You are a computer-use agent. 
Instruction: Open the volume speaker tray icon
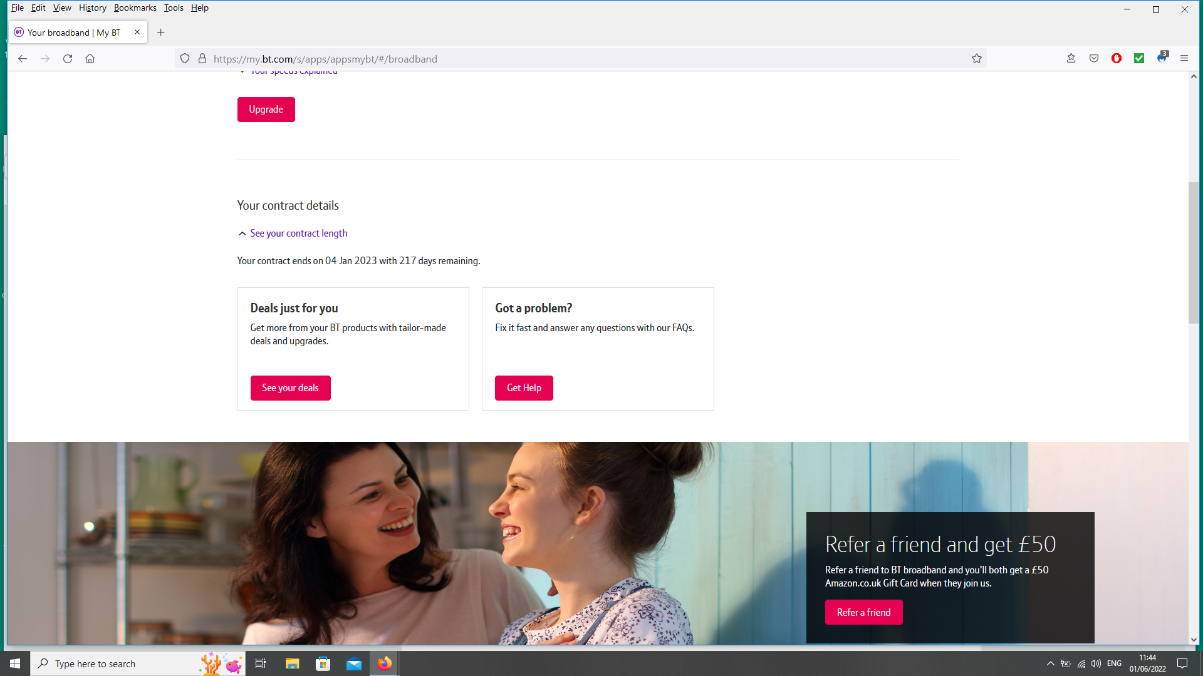[1096, 663]
